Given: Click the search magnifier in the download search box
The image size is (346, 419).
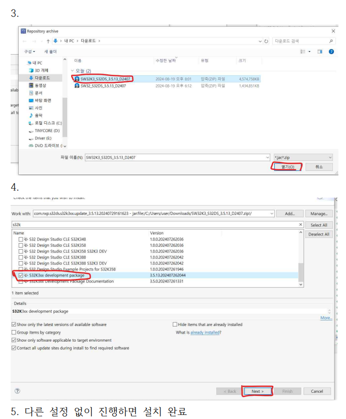Looking at the screenshot, I should click(x=331, y=41).
